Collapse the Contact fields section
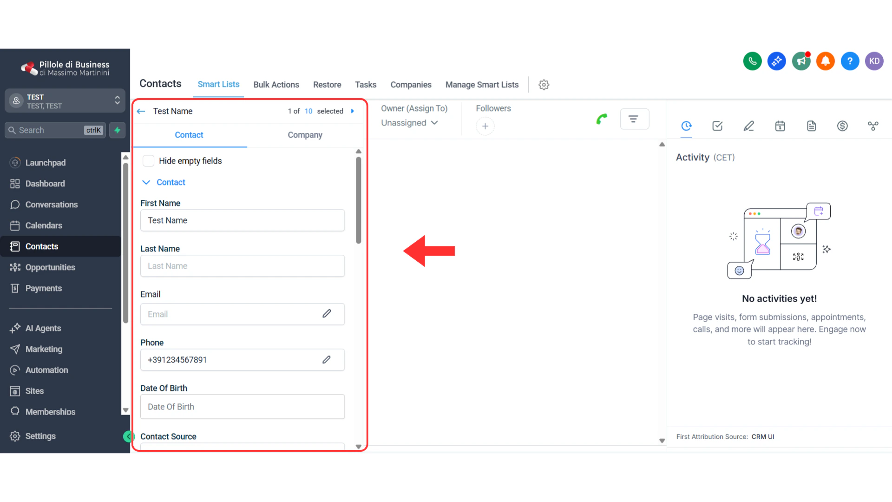The height and width of the screenshot is (502, 892). 146,182
